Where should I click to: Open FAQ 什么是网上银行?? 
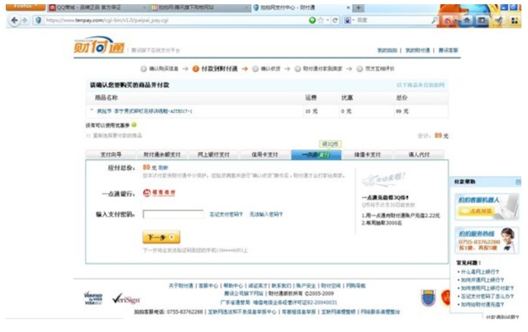pos(480,272)
